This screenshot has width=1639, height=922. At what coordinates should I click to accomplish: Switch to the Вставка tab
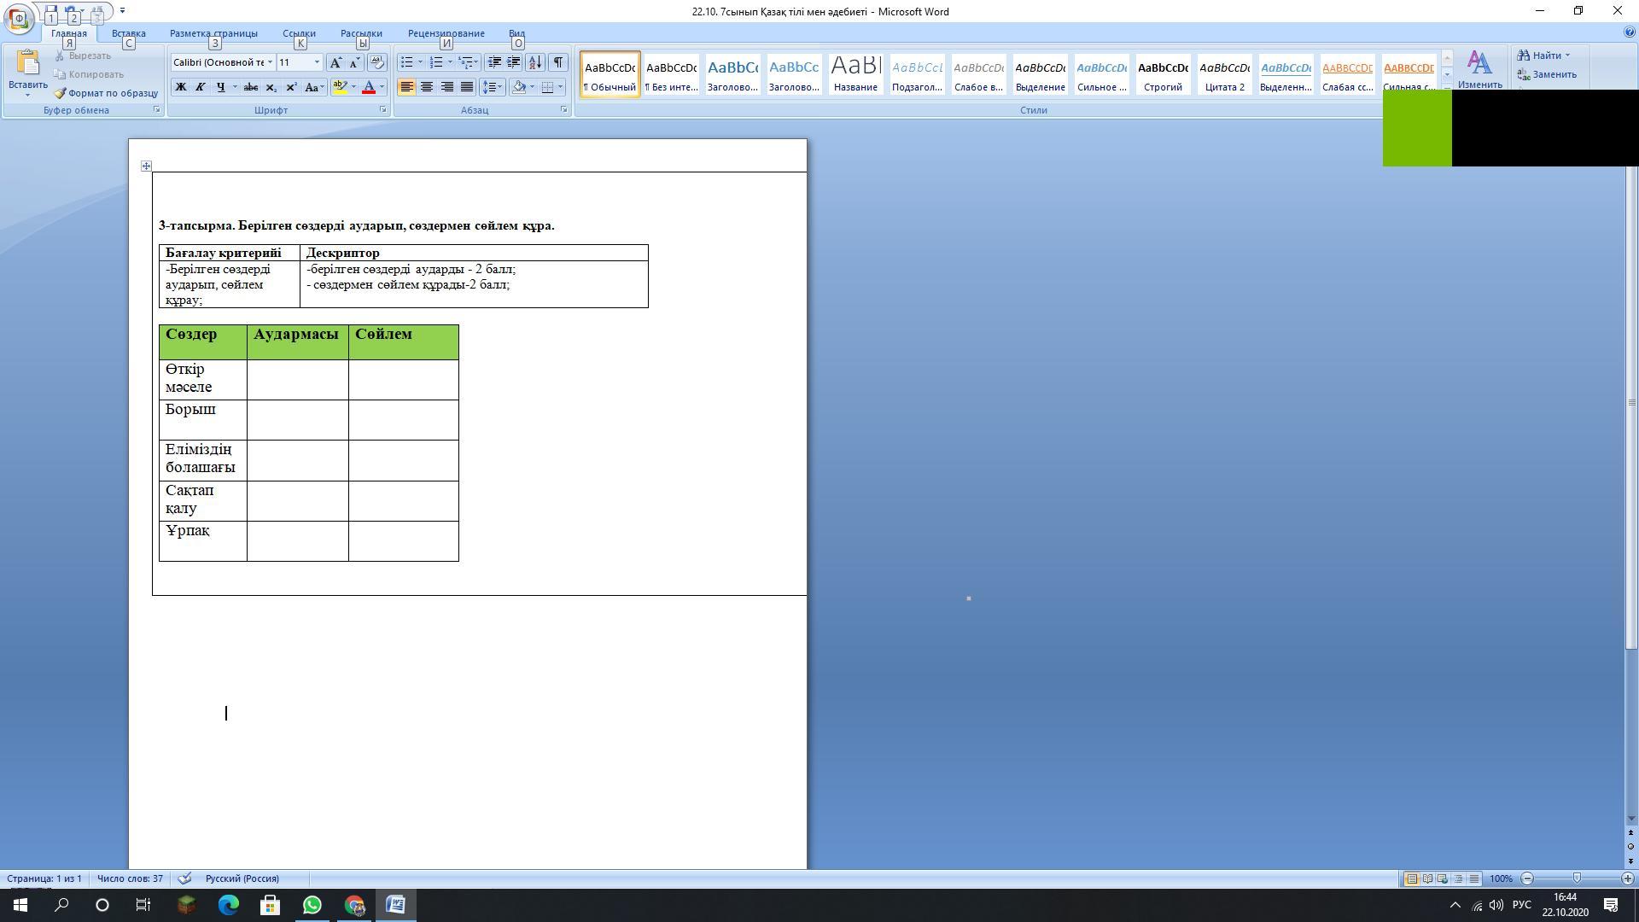[128, 33]
